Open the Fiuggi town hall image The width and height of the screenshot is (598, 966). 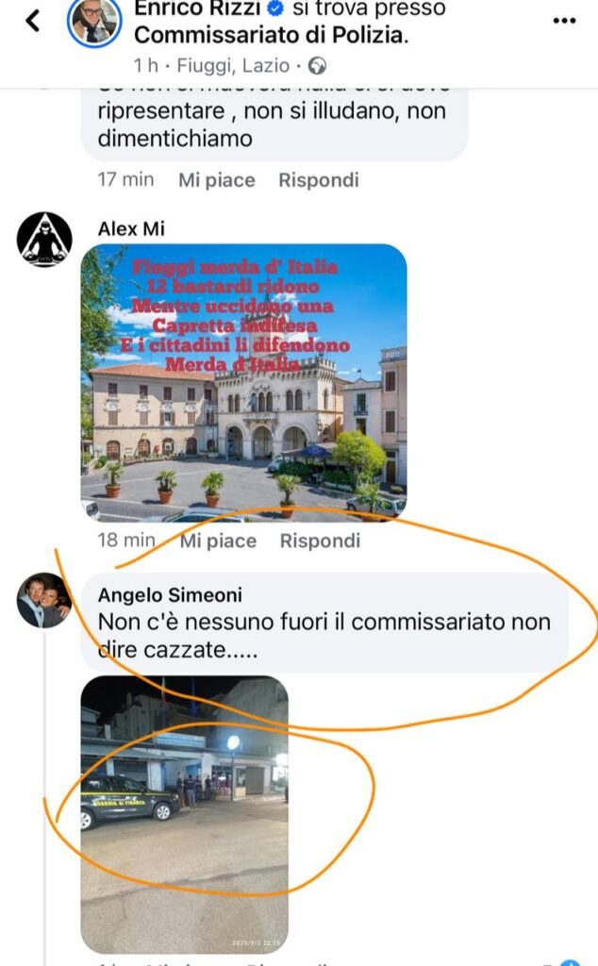(x=244, y=383)
